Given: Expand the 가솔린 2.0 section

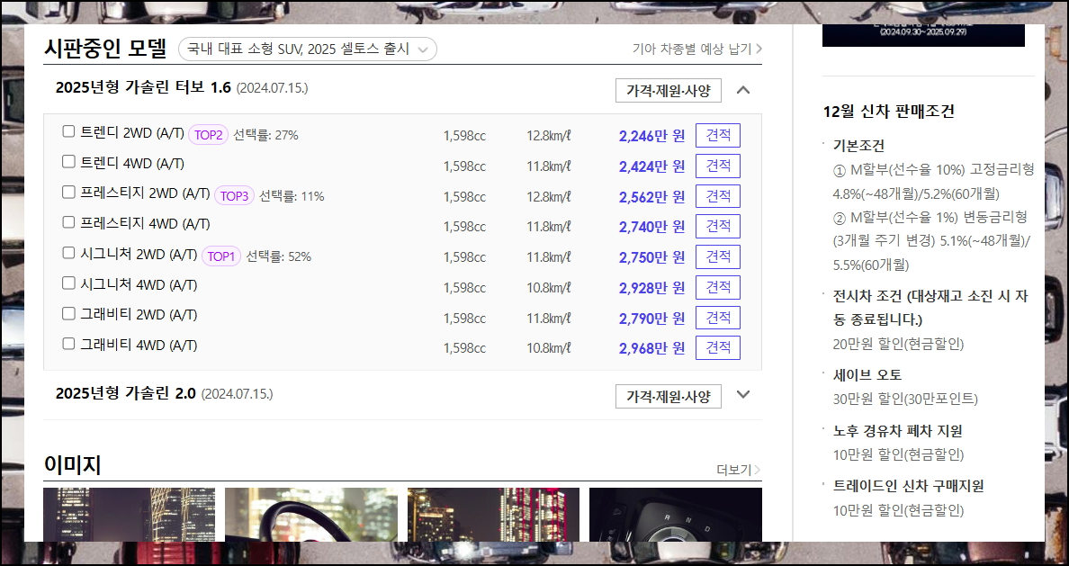Looking at the screenshot, I should (743, 395).
